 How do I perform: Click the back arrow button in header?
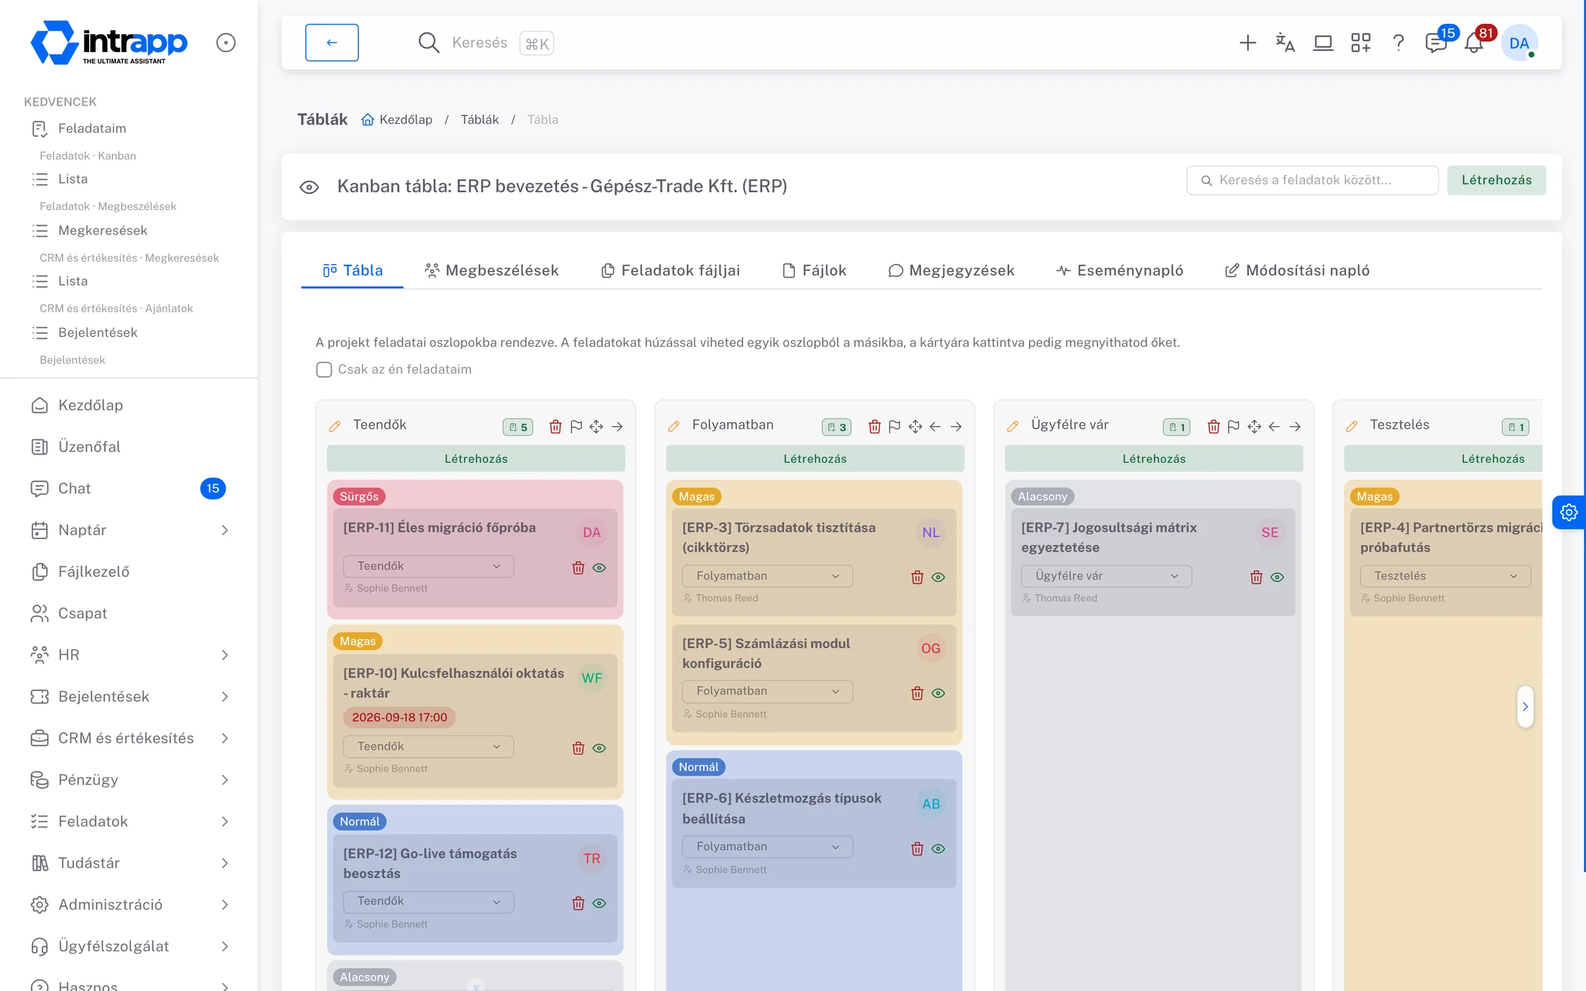tap(332, 42)
